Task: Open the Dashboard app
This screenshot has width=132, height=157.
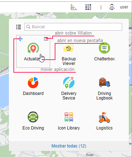Action: click(33, 86)
